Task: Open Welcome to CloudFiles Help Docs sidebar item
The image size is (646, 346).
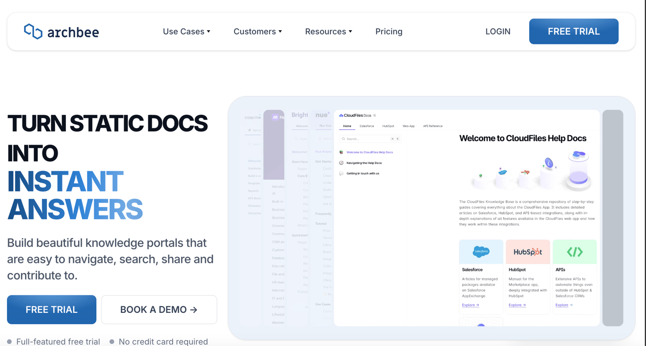Action: point(370,152)
